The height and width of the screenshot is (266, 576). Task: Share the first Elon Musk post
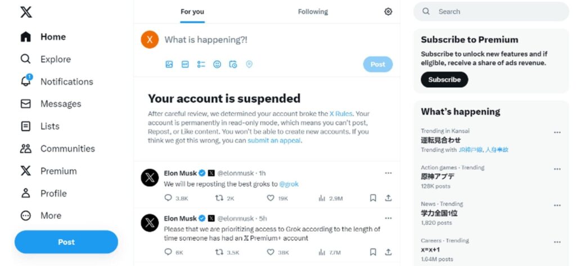pyautogui.click(x=388, y=198)
